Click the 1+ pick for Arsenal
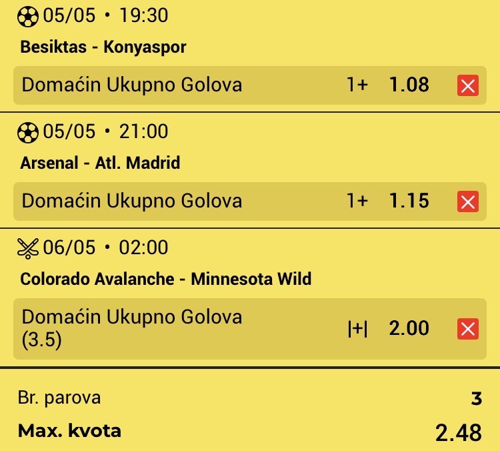 [x=357, y=201]
